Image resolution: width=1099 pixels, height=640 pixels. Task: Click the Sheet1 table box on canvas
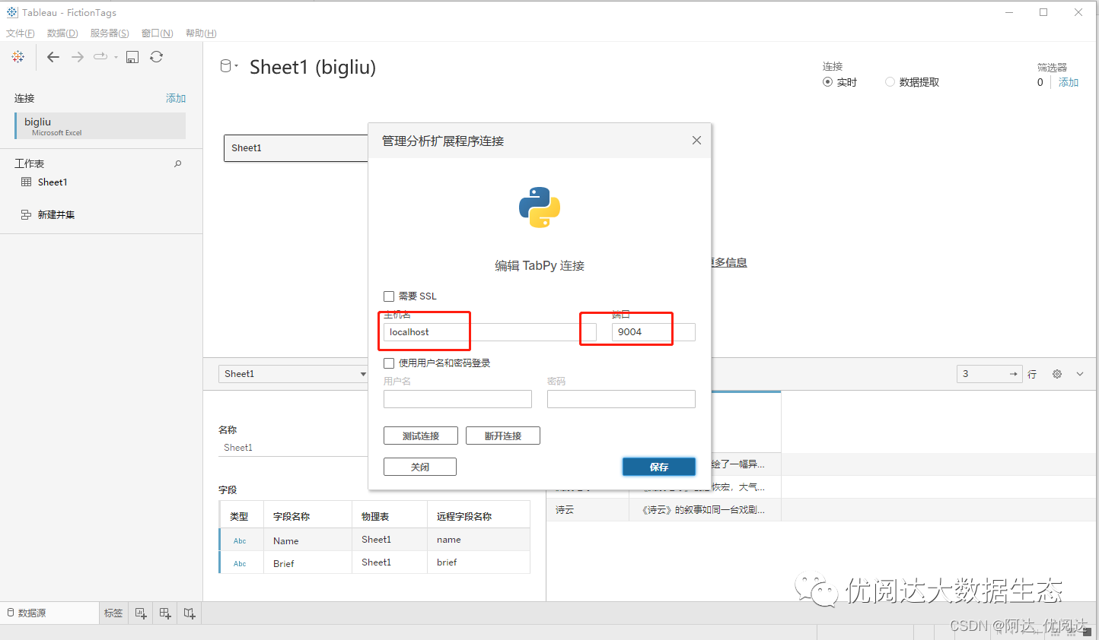[x=297, y=148]
